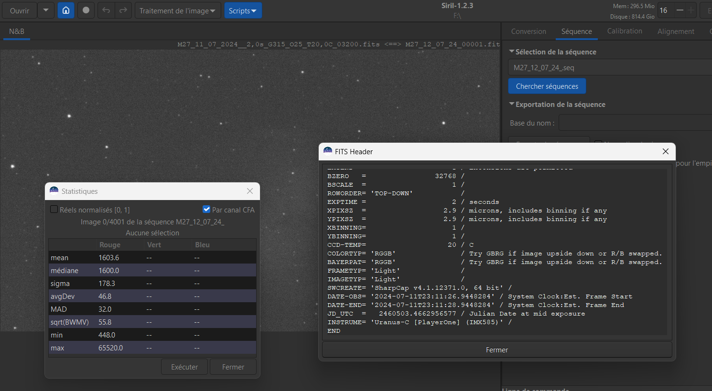Screen dimensions: 712x391
Task: Open the Traitement de l'image menu
Action: pos(177,11)
